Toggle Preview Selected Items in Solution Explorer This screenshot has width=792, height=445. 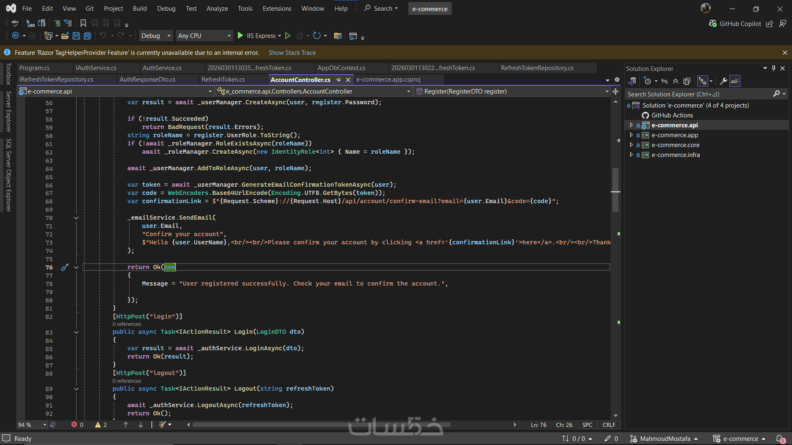click(735, 81)
